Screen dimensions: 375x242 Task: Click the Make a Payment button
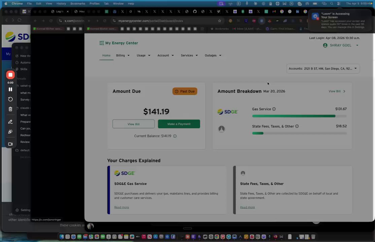pyautogui.click(x=179, y=124)
